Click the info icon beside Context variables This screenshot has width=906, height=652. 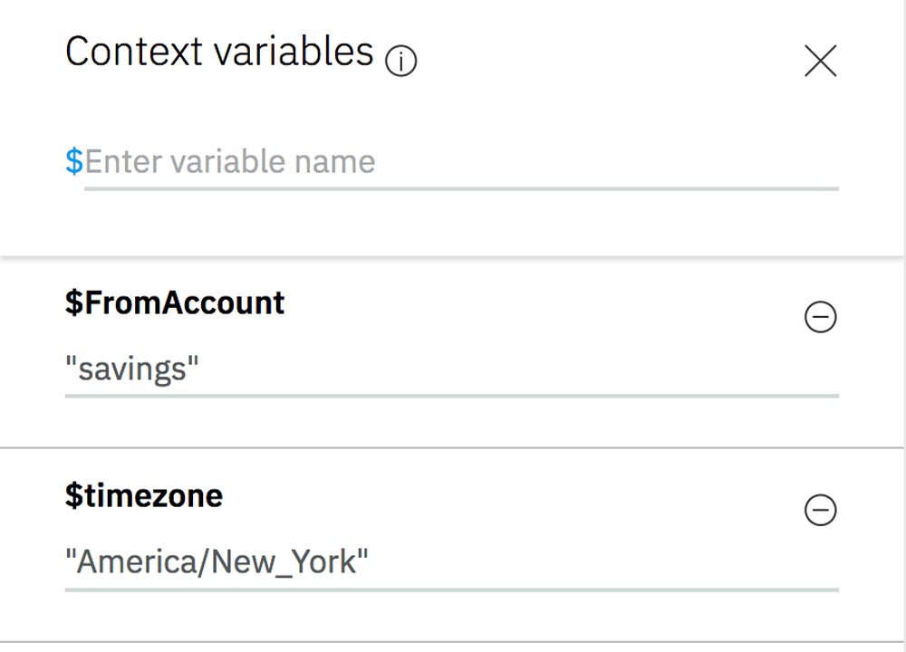click(x=400, y=62)
